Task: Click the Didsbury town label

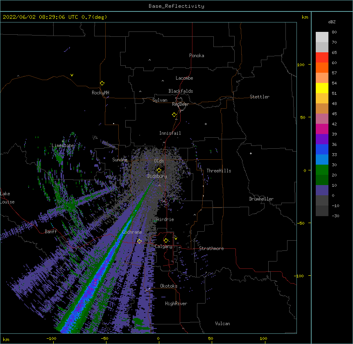Action: pyautogui.click(x=157, y=176)
